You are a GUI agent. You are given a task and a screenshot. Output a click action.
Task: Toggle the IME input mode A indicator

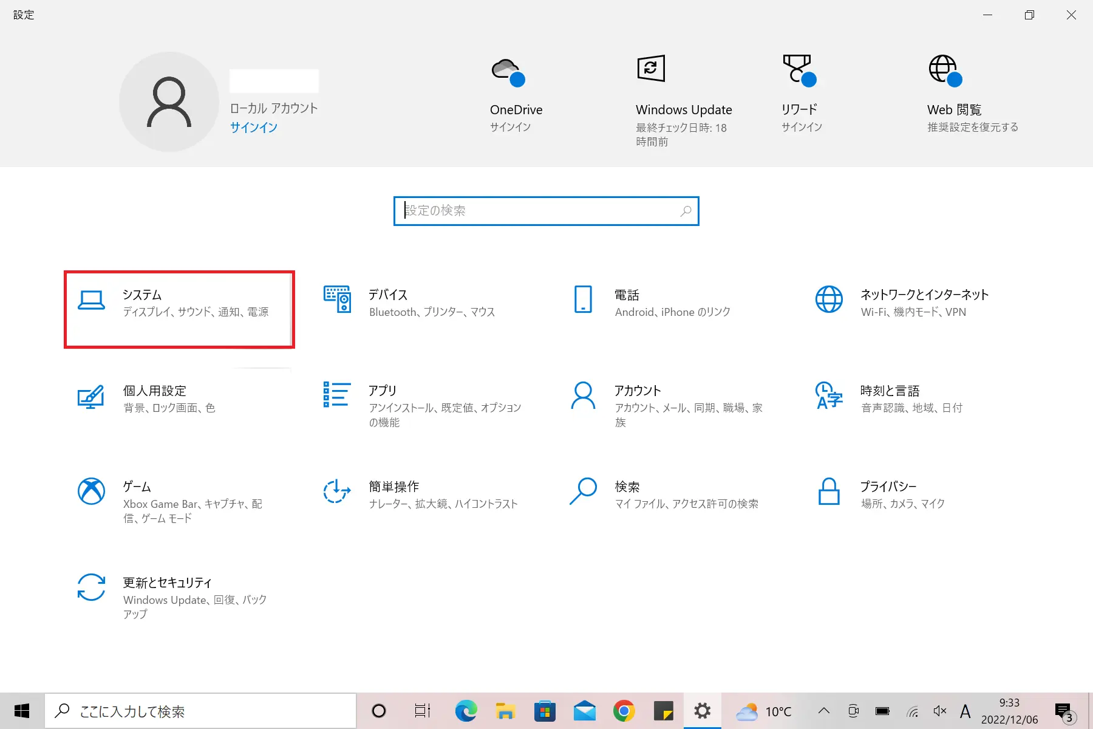(x=965, y=711)
